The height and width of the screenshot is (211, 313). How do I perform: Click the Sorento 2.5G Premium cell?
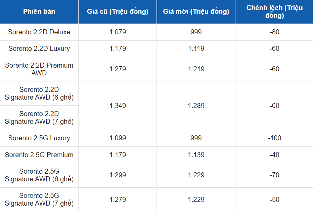(x=39, y=155)
